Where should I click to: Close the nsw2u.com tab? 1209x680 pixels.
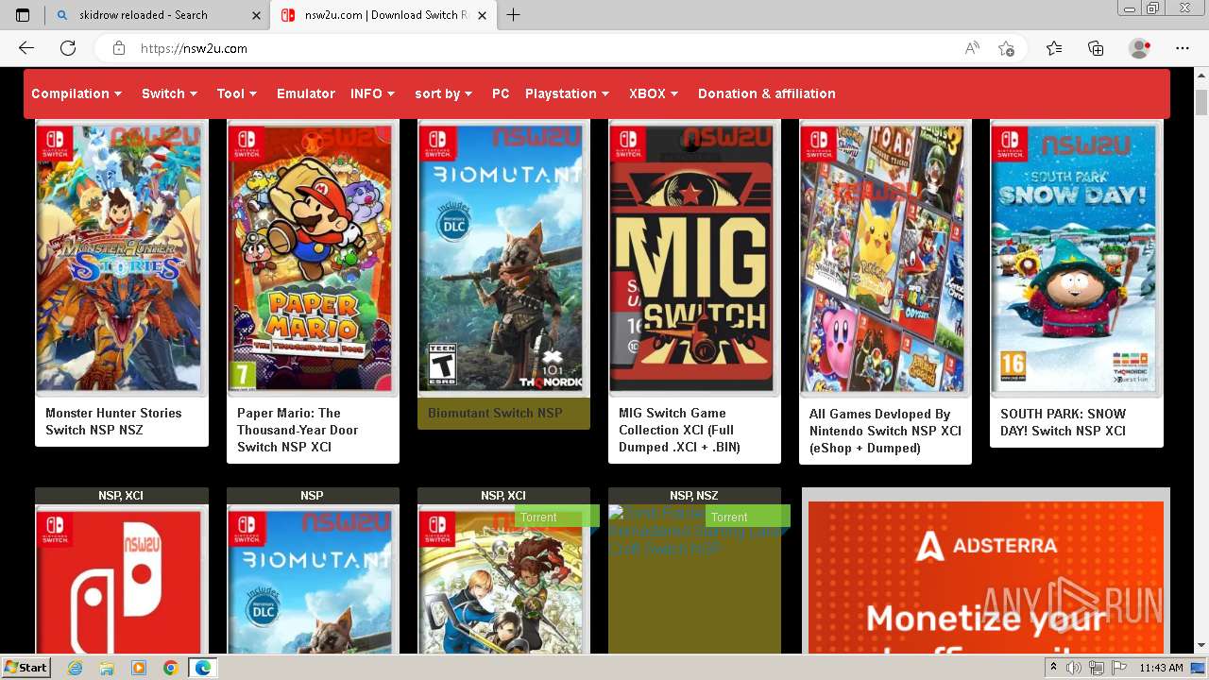(x=483, y=15)
